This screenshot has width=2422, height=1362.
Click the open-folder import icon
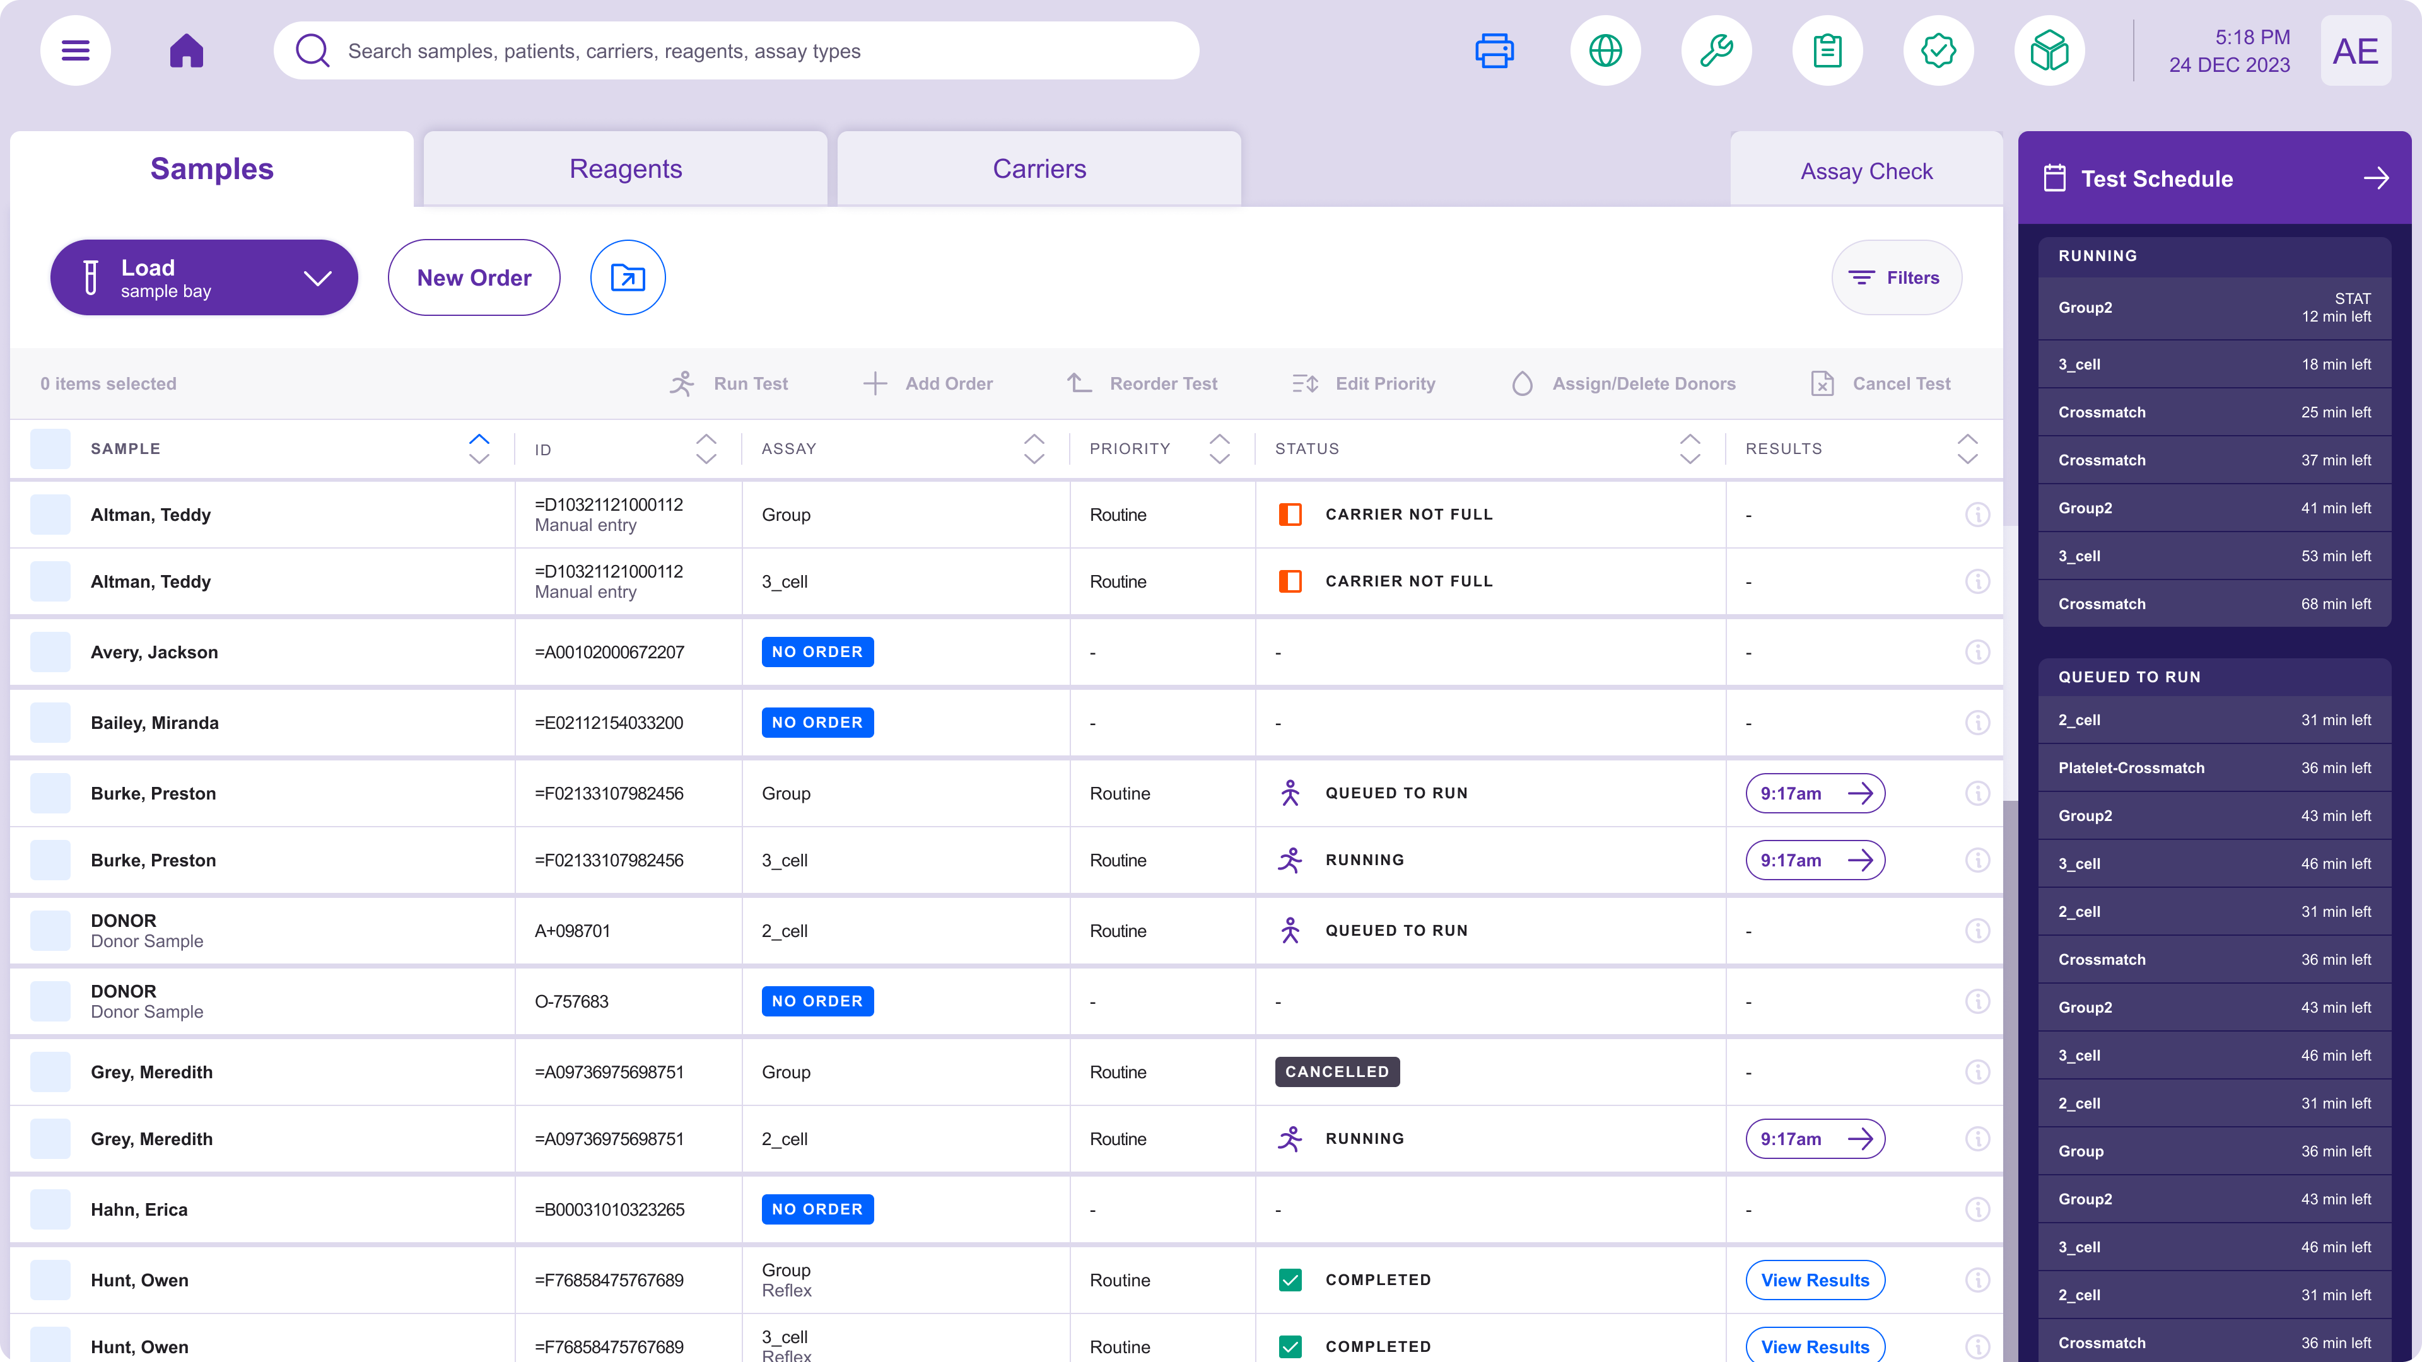point(627,277)
